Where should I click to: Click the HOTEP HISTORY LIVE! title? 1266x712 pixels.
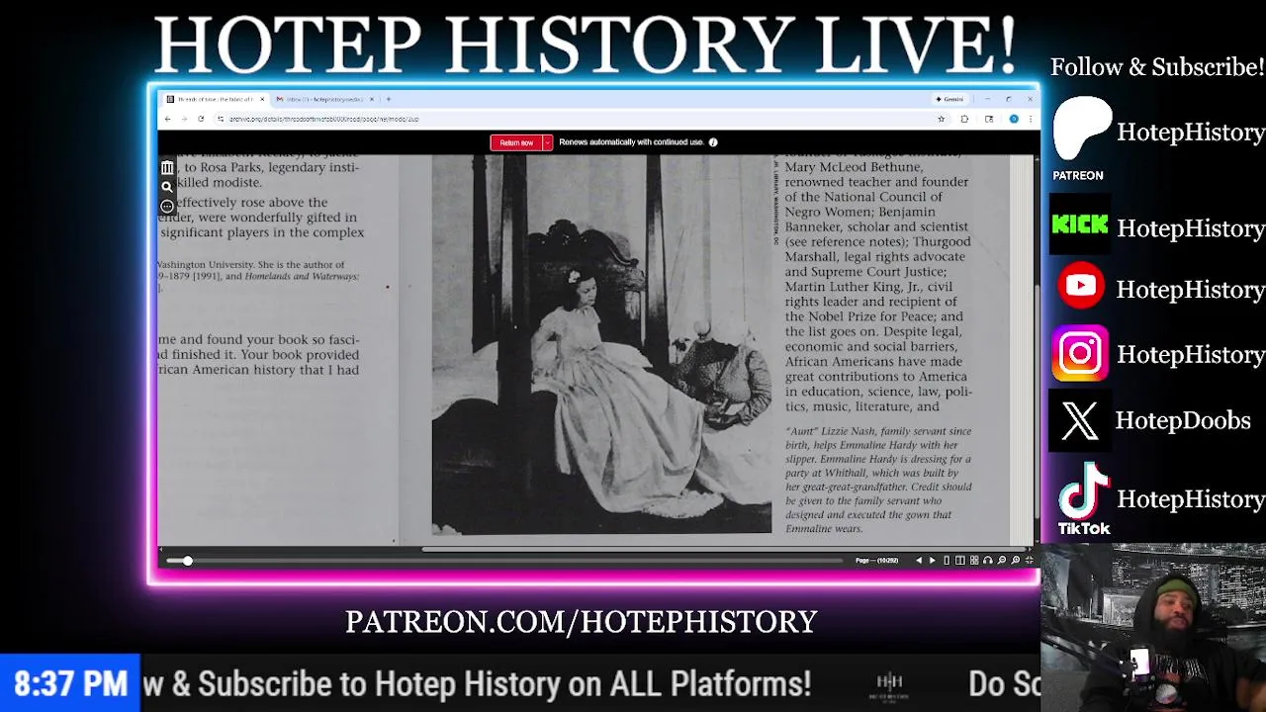(586, 44)
